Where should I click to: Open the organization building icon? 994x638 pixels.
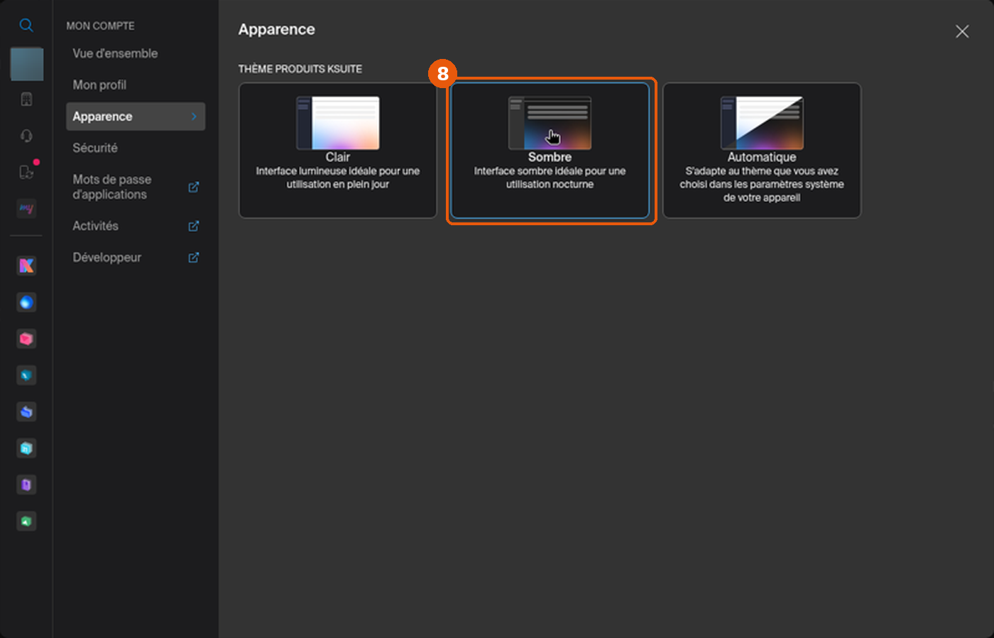pyautogui.click(x=26, y=99)
